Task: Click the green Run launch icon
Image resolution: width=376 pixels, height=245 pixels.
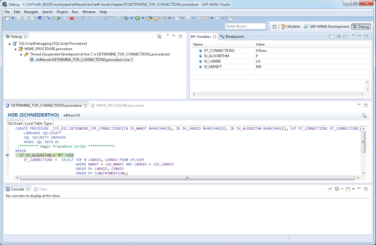Action: (x=137, y=18)
